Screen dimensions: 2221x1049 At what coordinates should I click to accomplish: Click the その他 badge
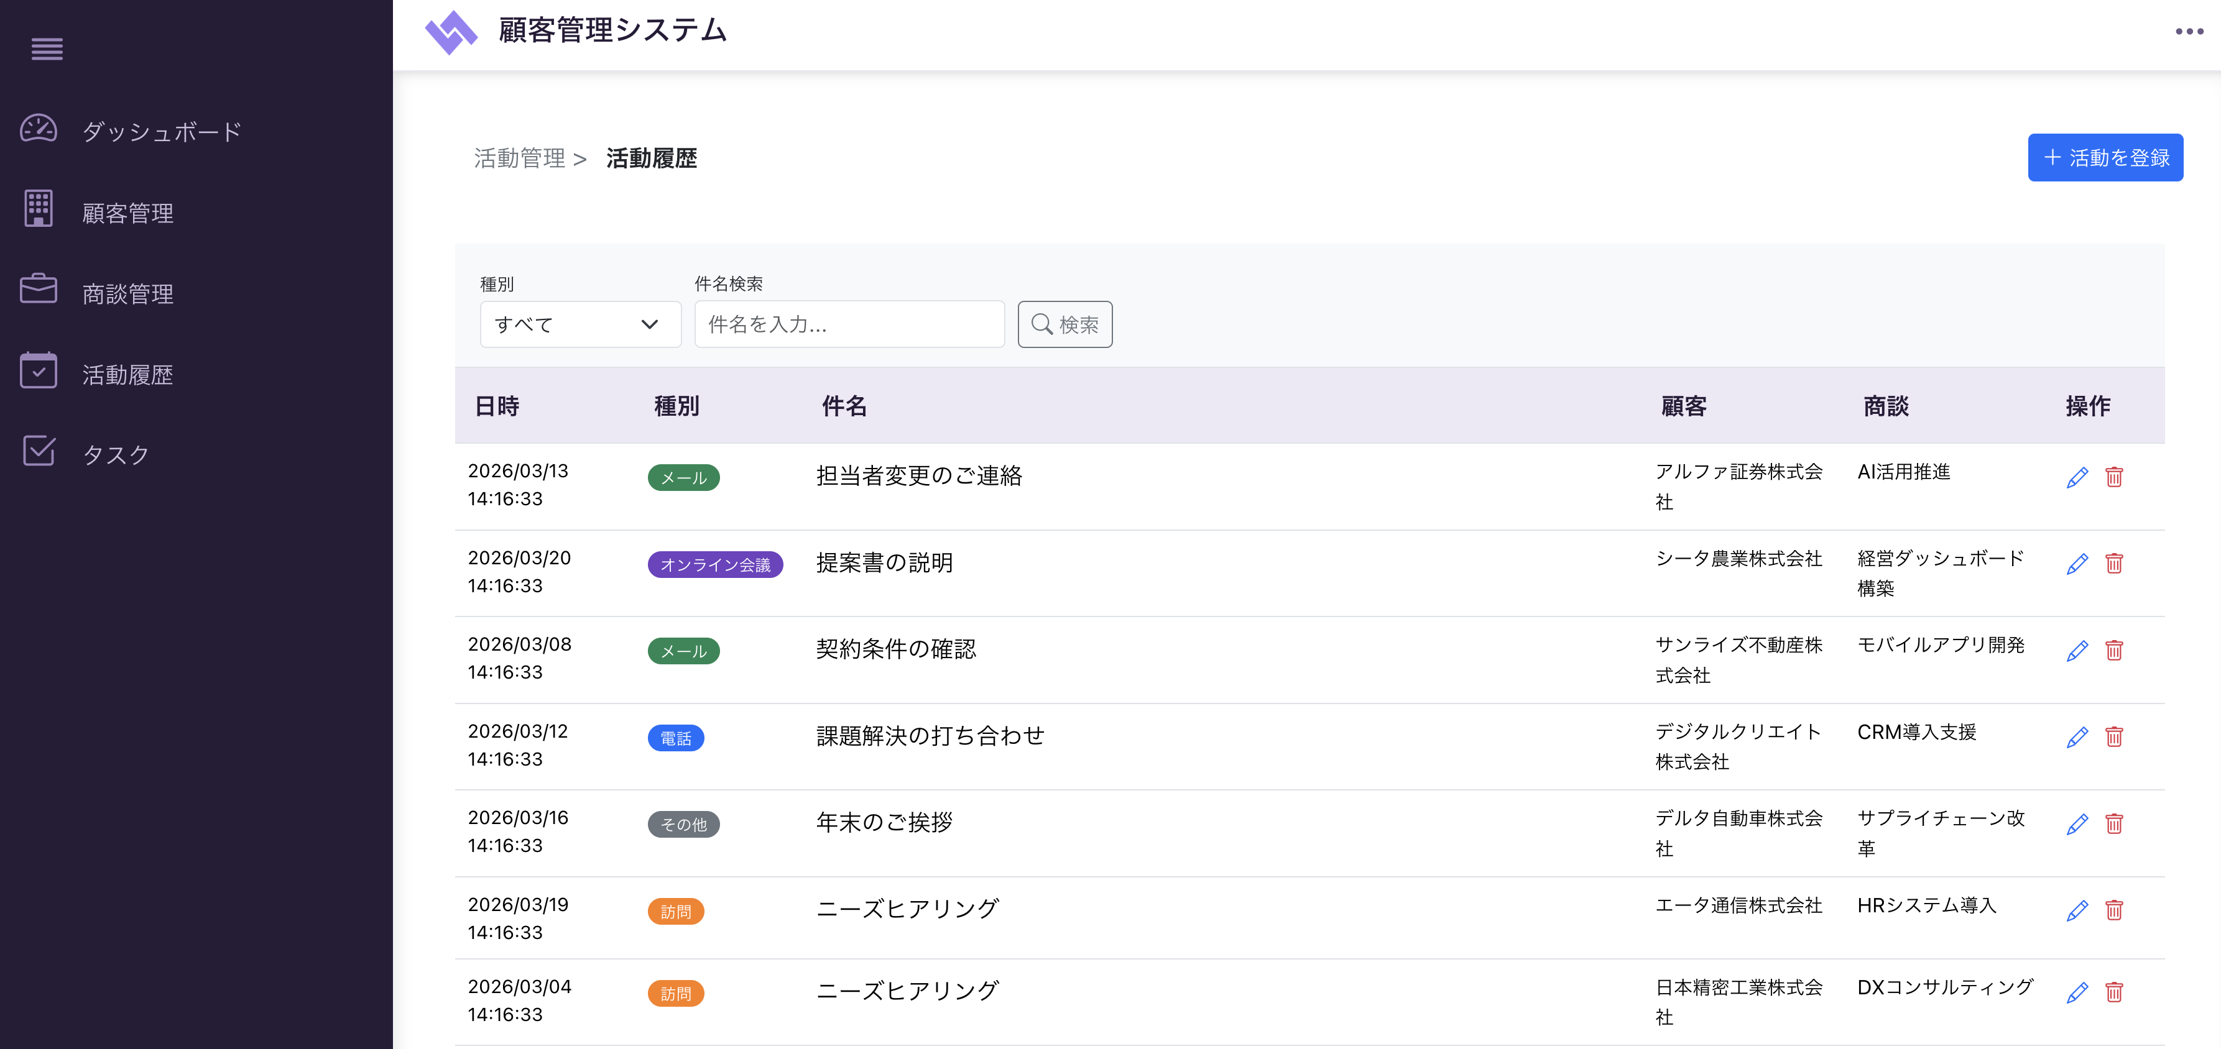pos(684,825)
